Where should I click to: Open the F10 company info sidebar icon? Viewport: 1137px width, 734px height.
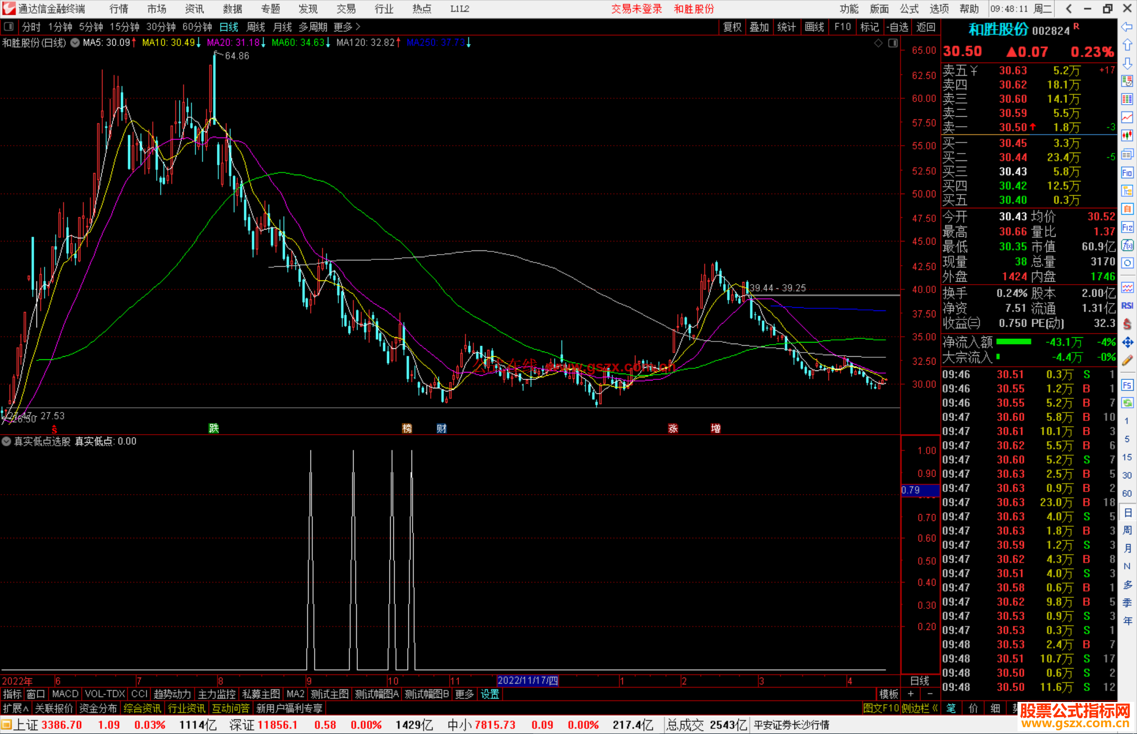[1127, 173]
